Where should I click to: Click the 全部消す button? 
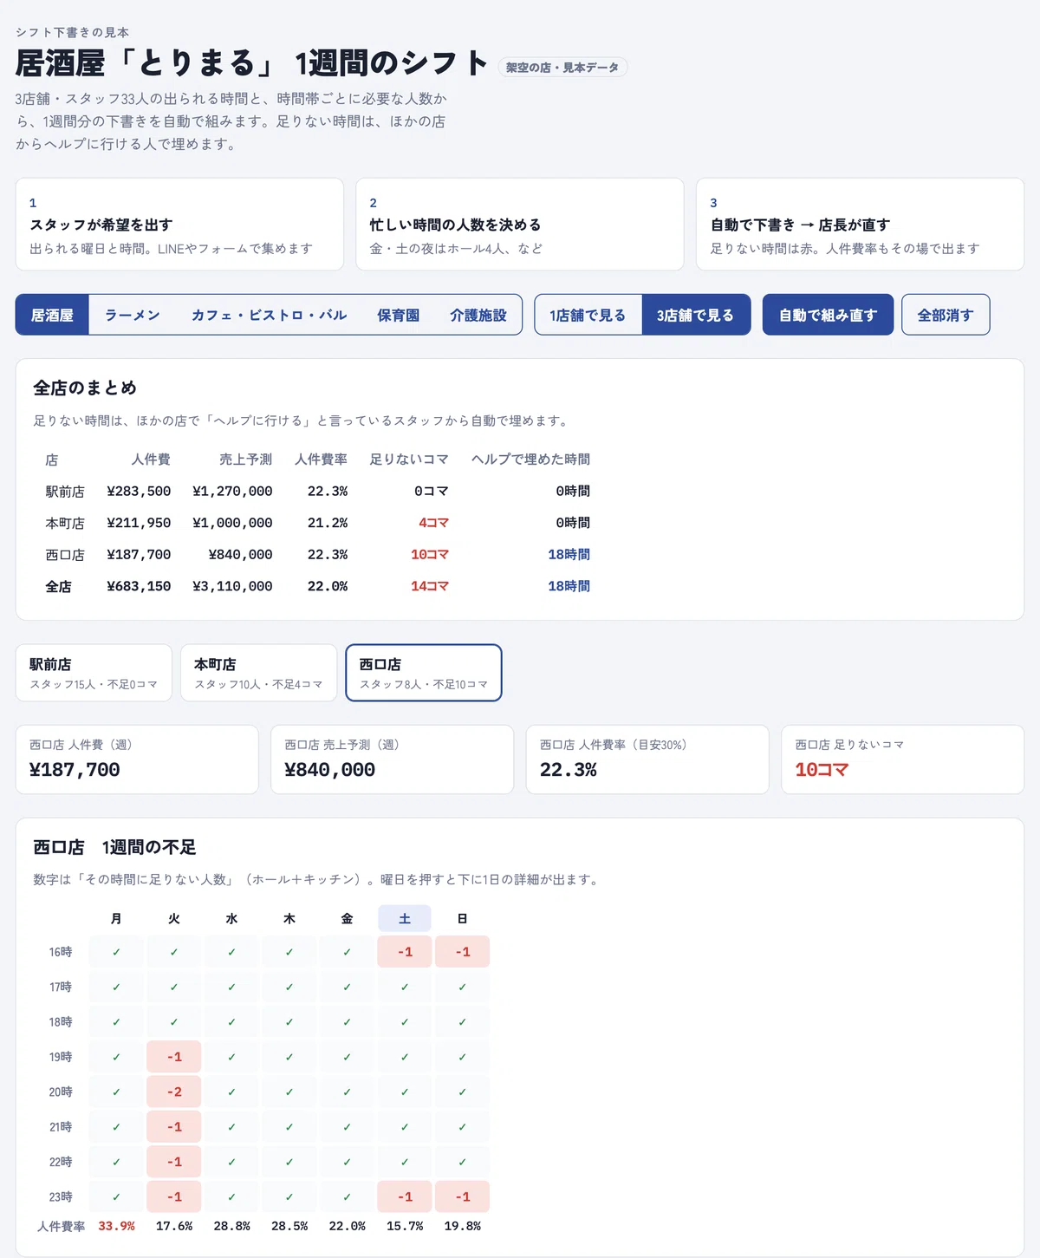coord(946,315)
